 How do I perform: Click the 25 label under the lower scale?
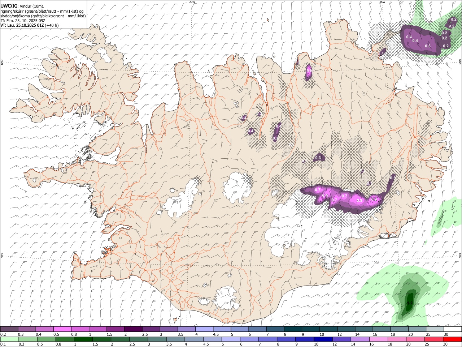(427, 344)
